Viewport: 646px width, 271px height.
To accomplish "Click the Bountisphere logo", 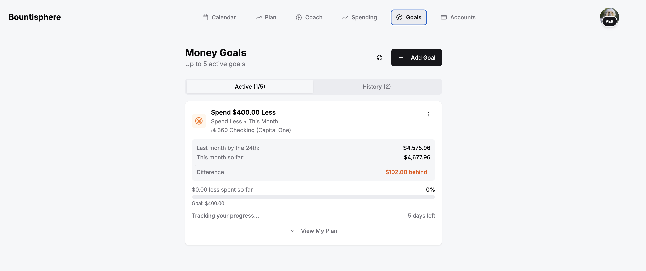I will pos(35,17).
